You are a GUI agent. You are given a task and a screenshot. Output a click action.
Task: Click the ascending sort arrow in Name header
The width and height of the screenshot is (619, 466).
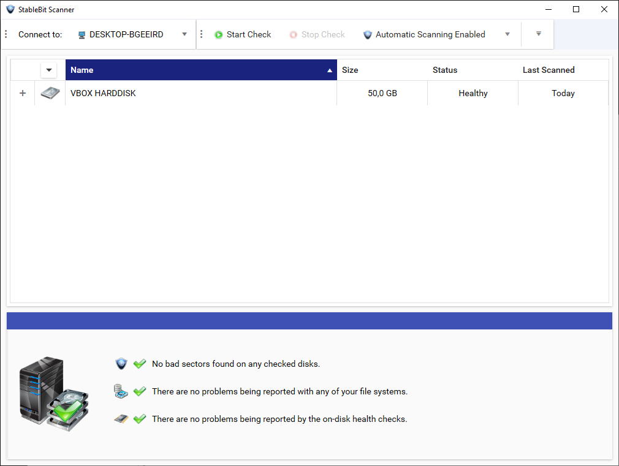pyautogui.click(x=330, y=70)
